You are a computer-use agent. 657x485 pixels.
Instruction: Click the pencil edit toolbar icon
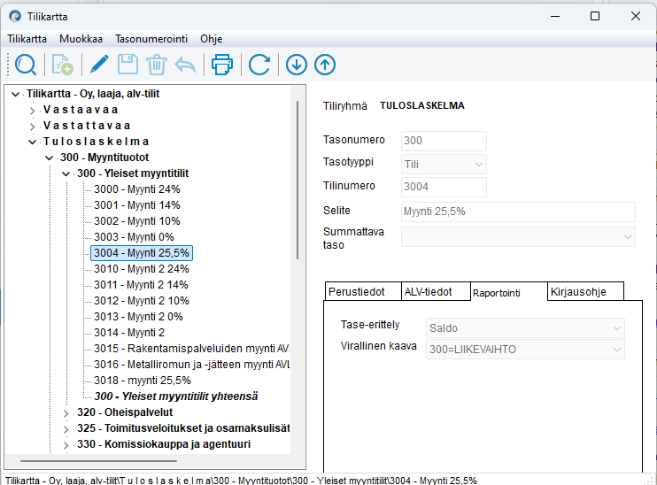tap(99, 65)
